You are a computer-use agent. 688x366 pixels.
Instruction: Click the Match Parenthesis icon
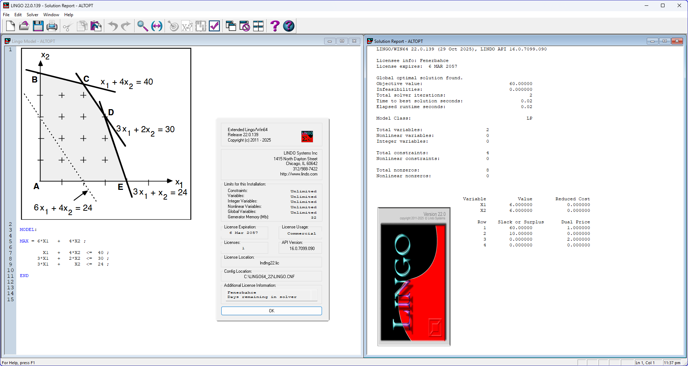[157, 26]
